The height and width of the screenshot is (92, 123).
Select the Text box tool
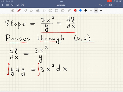(x=63, y=10)
